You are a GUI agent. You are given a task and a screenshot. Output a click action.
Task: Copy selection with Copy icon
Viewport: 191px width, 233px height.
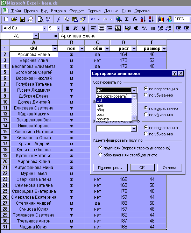[x=66, y=19]
